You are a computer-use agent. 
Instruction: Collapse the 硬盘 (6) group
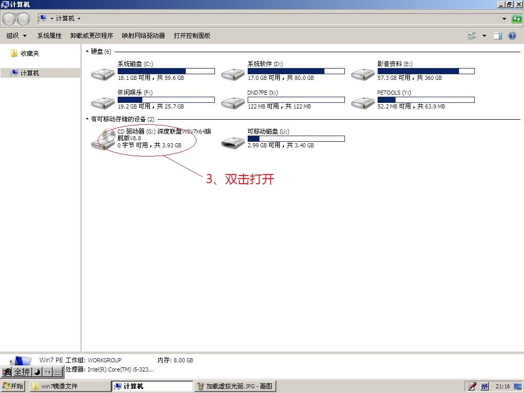click(x=87, y=52)
